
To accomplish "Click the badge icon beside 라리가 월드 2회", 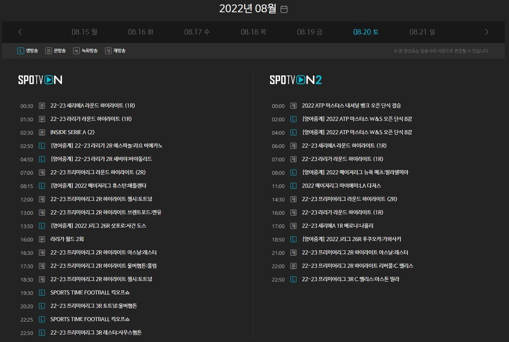I will tap(42, 239).
